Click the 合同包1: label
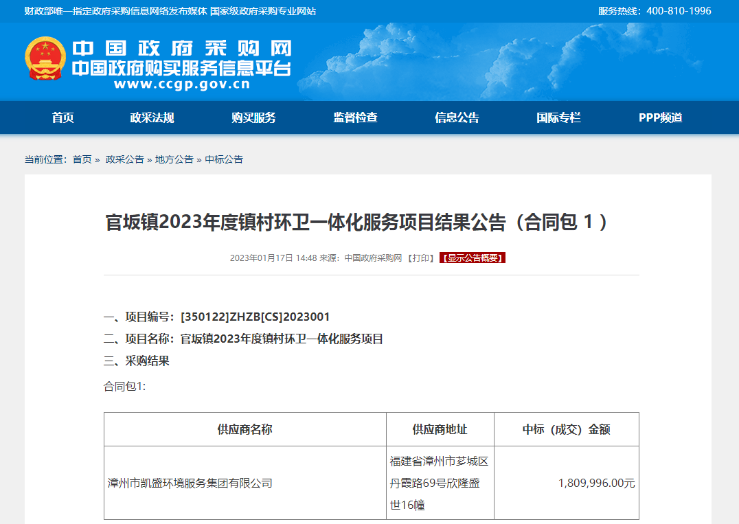 (125, 387)
